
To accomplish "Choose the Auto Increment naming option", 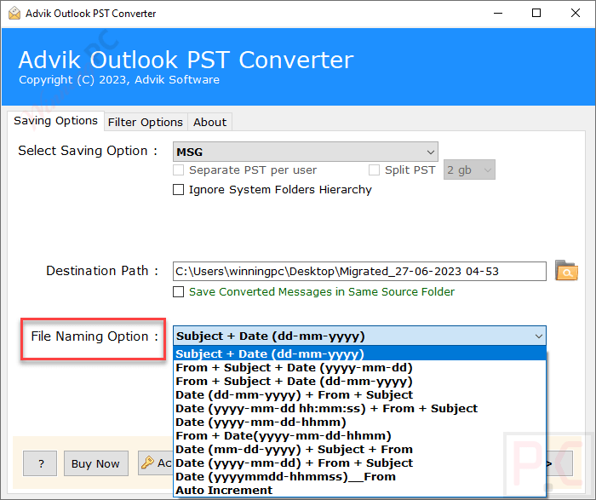I will coord(359,490).
